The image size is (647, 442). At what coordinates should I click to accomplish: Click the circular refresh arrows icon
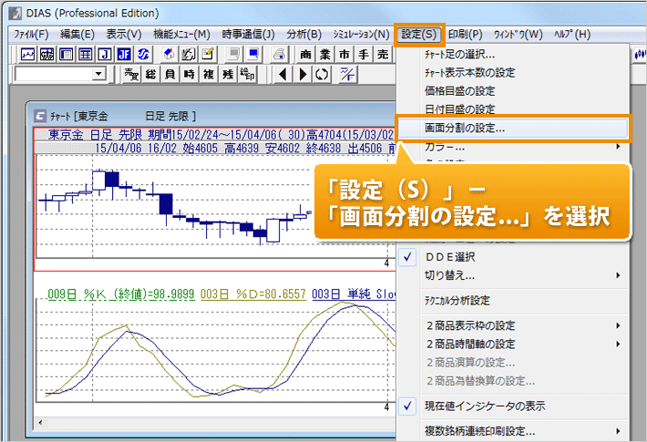tap(321, 74)
